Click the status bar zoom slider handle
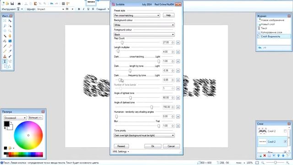Viewport: 293px width, 165px height. click(x=275, y=163)
